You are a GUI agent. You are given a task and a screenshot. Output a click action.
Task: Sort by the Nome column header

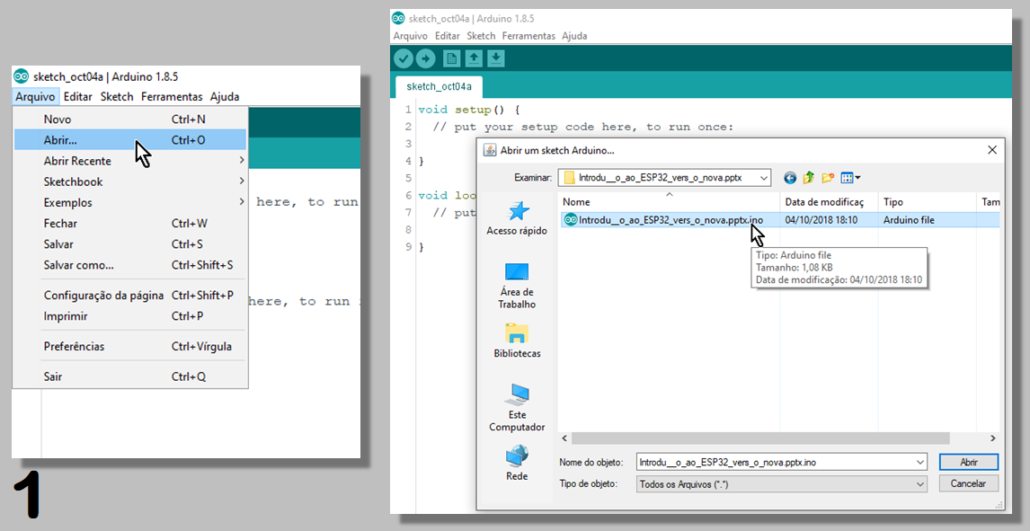(669, 201)
